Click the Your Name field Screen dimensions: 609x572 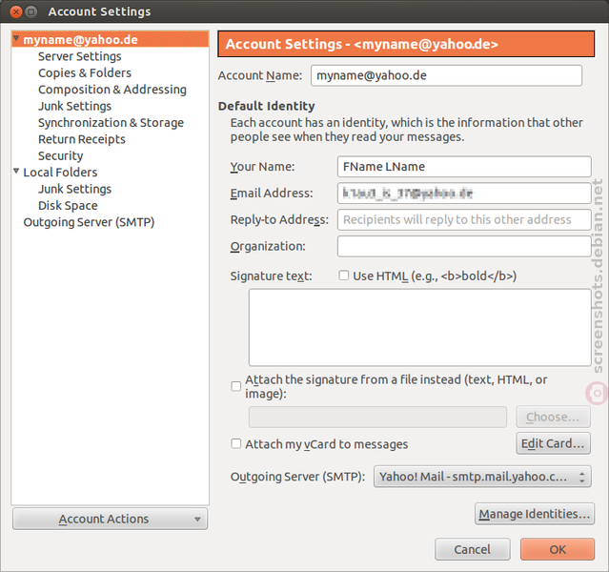tap(464, 167)
